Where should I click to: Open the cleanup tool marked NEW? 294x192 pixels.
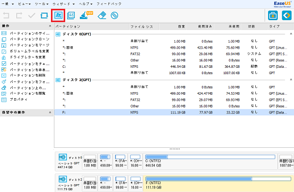click(x=86, y=15)
